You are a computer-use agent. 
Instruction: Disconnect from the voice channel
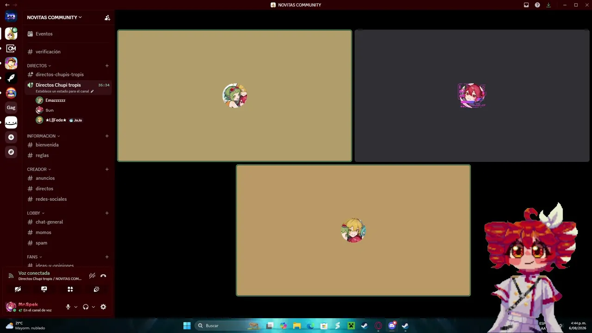click(103, 276)
